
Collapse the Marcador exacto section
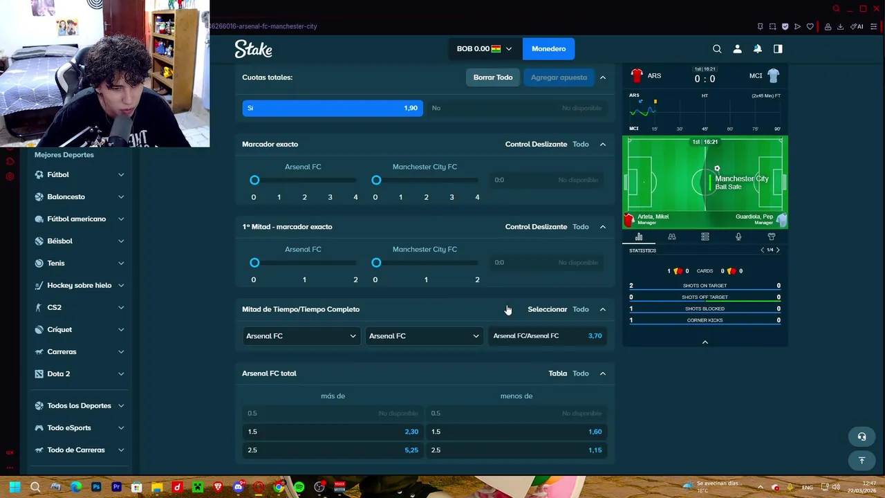603,145
